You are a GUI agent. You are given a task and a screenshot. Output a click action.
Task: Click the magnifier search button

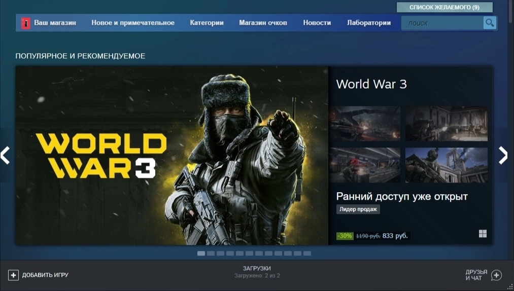coord(490,23)
